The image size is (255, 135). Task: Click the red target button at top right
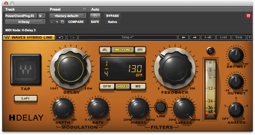click(248, 16)
